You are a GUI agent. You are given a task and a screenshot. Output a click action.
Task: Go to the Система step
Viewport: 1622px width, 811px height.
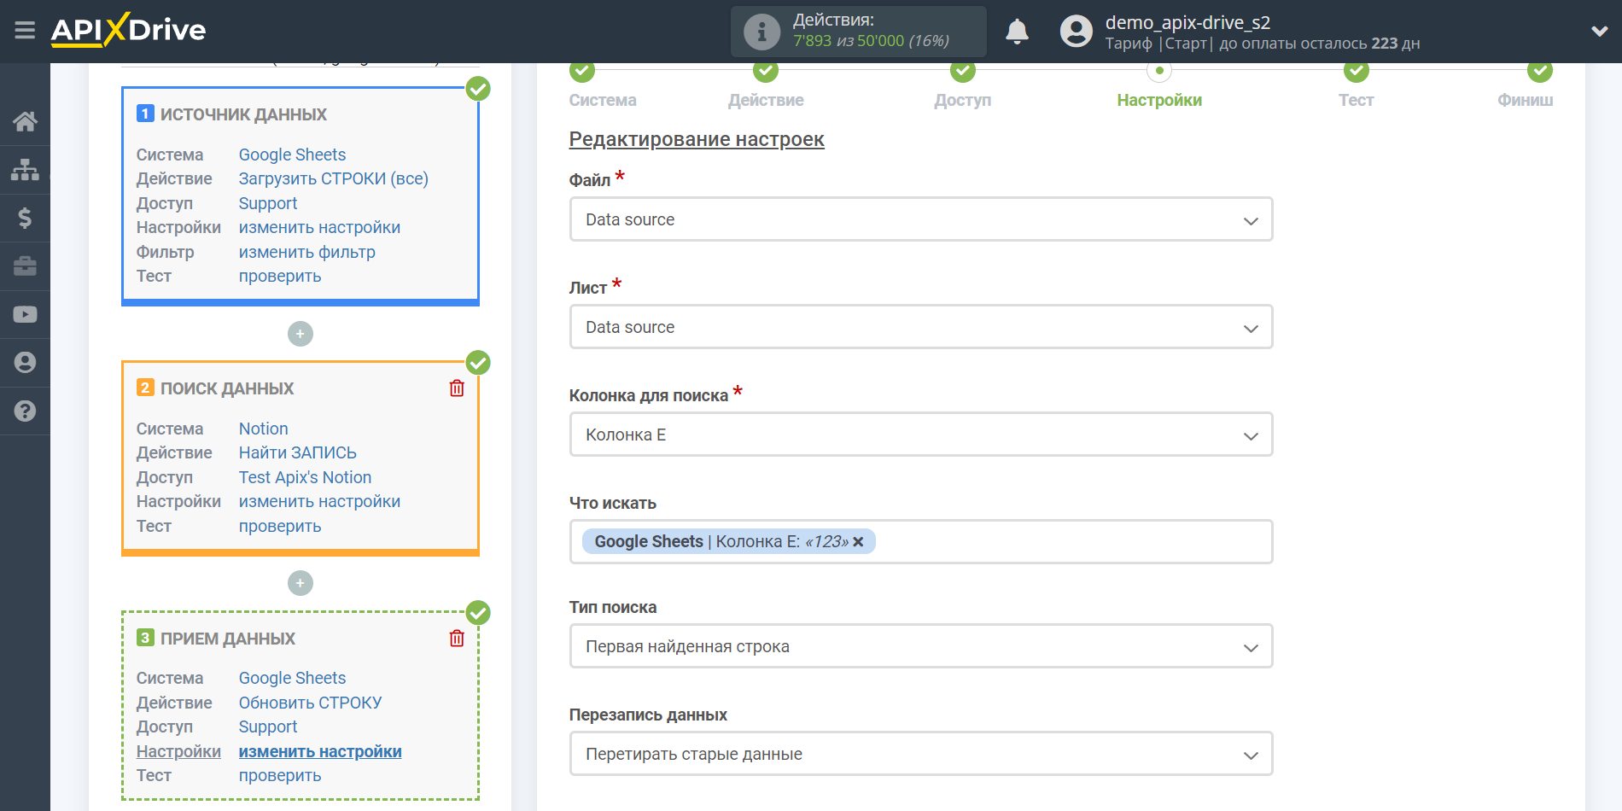[x=603, y=100]
